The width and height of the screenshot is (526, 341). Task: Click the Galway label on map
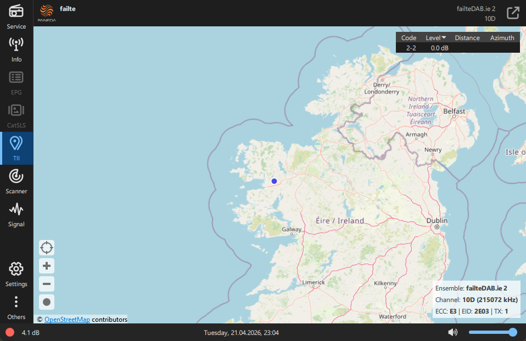tap(292, 229)
